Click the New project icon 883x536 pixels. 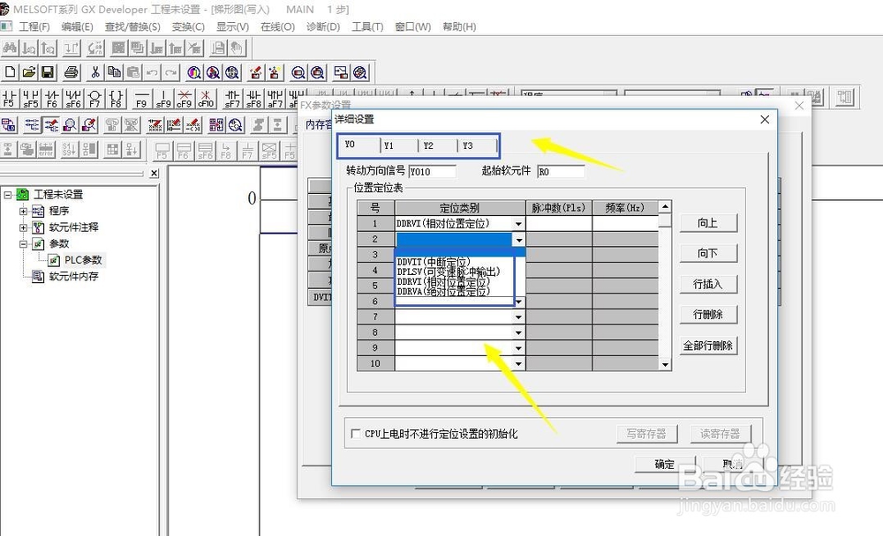tap(10, 72)
